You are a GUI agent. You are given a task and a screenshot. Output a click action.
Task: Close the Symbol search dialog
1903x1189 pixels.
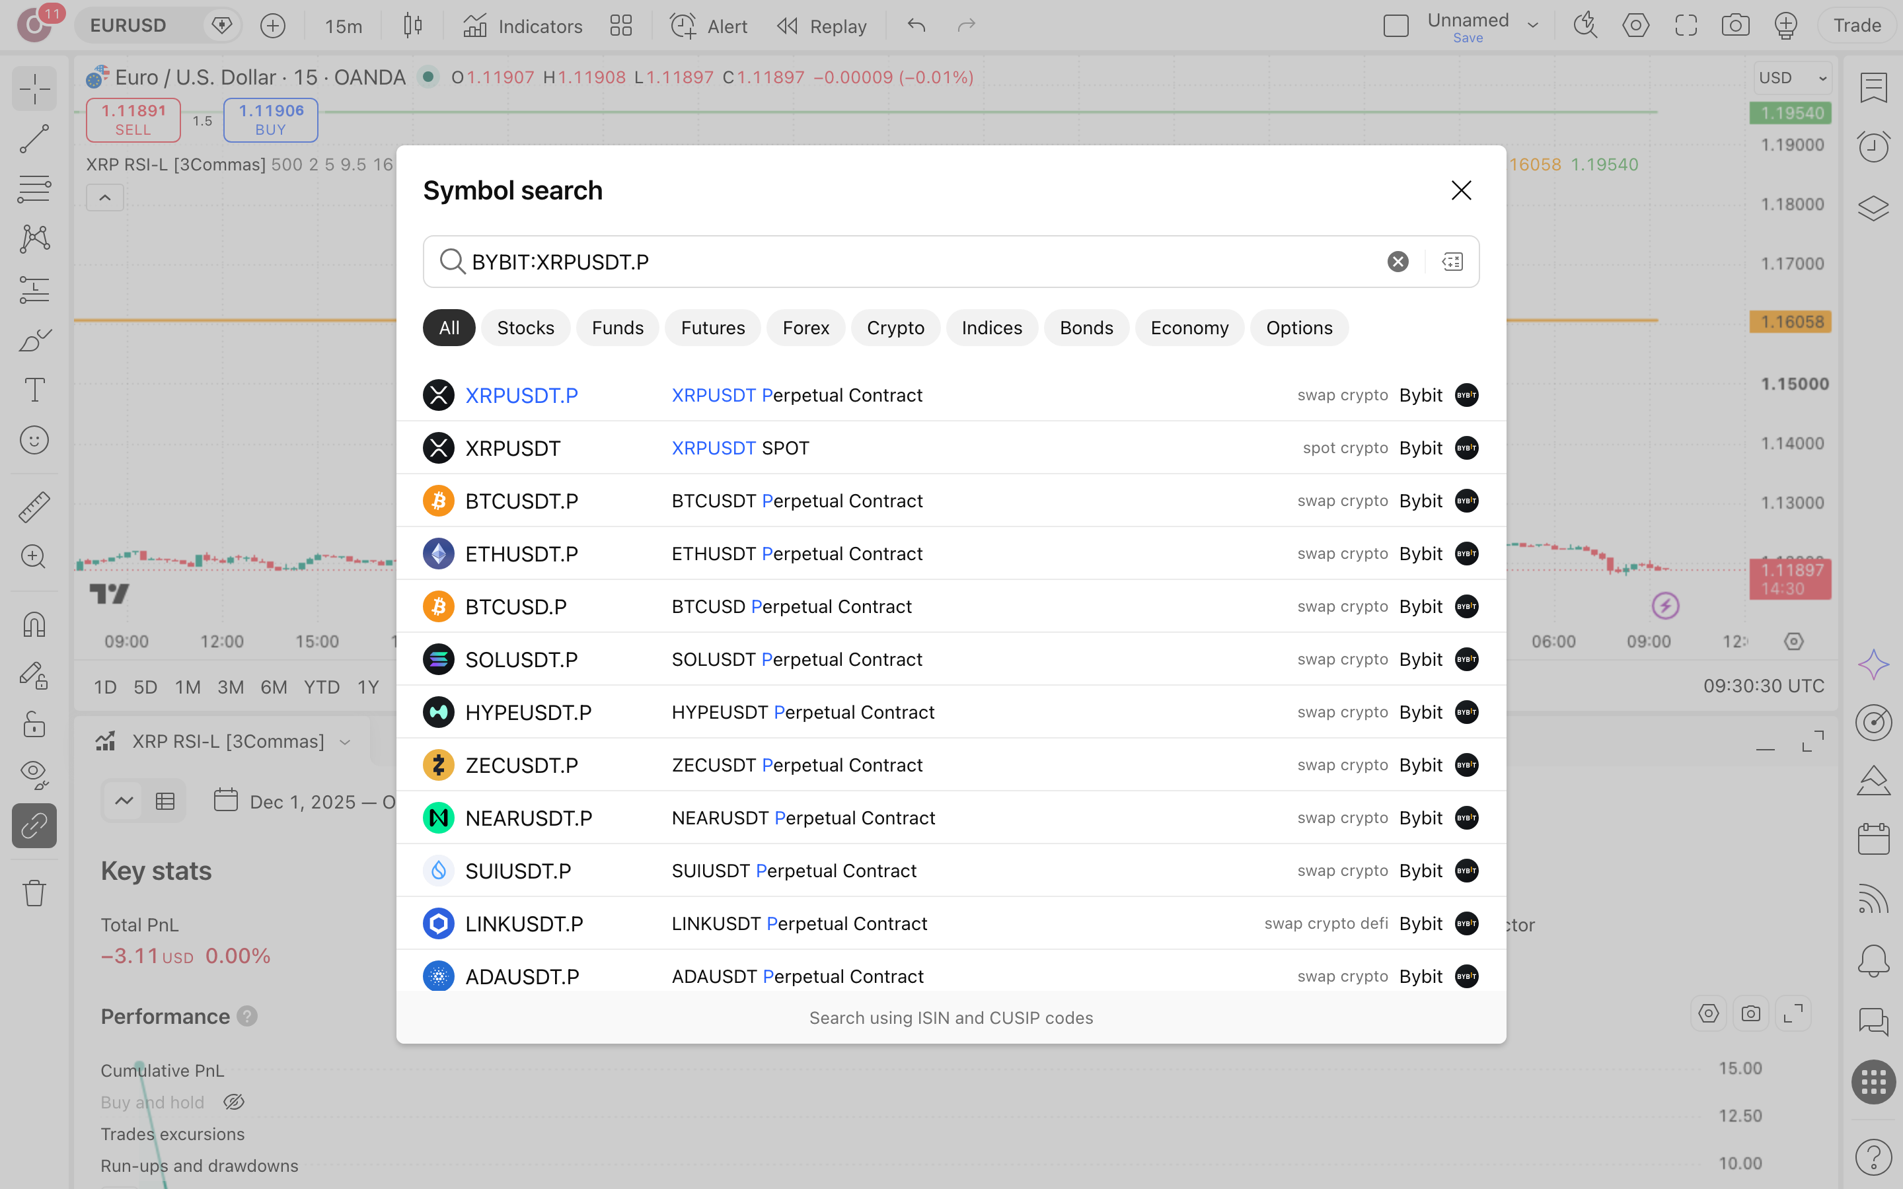[1461, 190]
